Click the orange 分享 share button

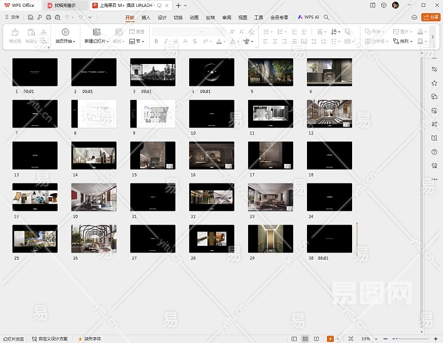(x=430, y=18)
